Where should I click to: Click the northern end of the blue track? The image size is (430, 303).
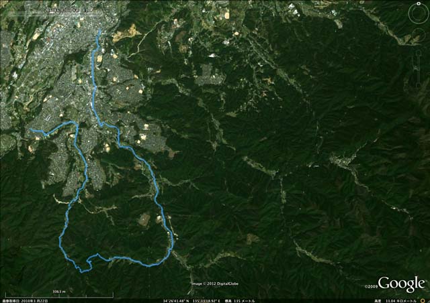pos(99,30)
